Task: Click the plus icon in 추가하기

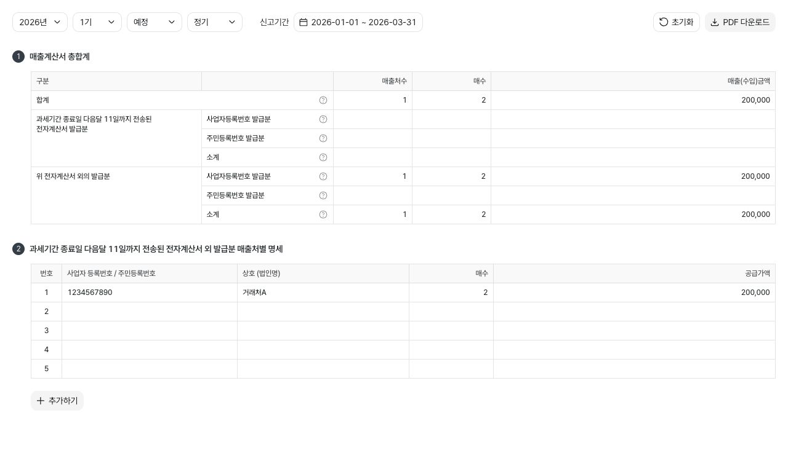Action: (41, 401)
